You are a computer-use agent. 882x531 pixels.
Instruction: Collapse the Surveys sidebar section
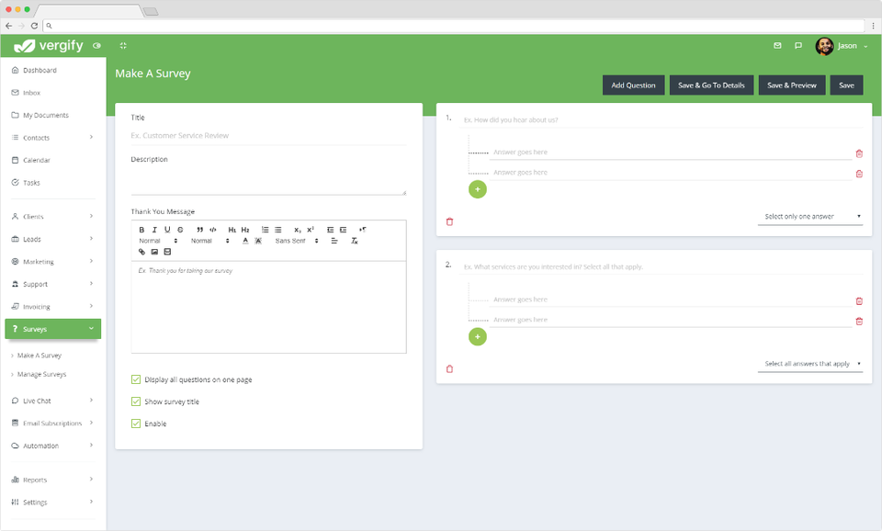(53, 329)
